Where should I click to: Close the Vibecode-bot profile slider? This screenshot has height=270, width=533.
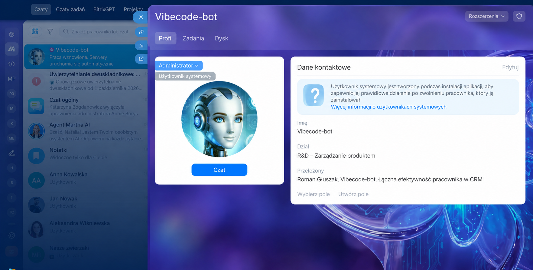coord(141,17)
